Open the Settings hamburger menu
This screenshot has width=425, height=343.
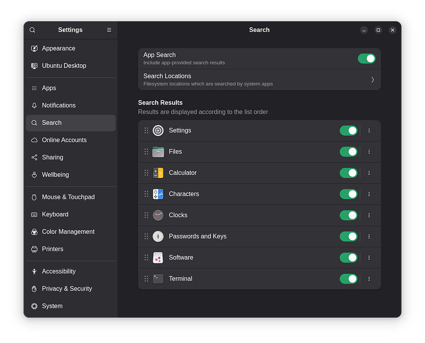(x=109, y=30)
